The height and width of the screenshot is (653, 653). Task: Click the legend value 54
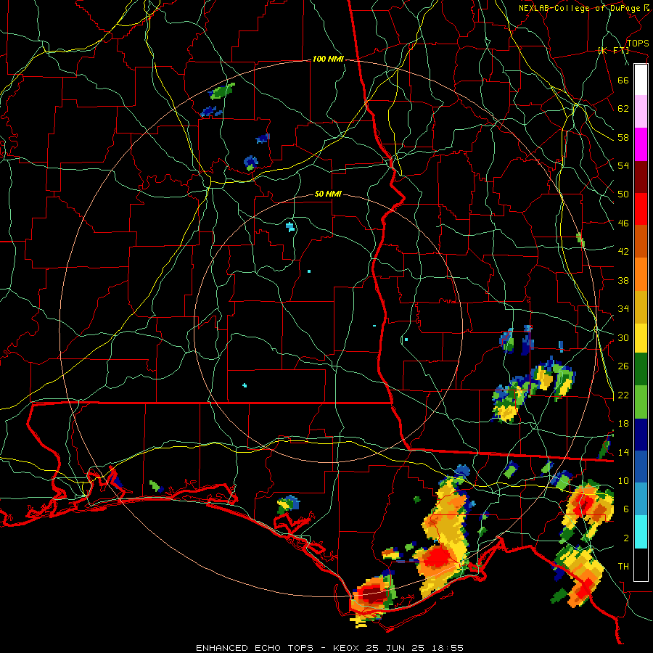click(x=623, y=165)
